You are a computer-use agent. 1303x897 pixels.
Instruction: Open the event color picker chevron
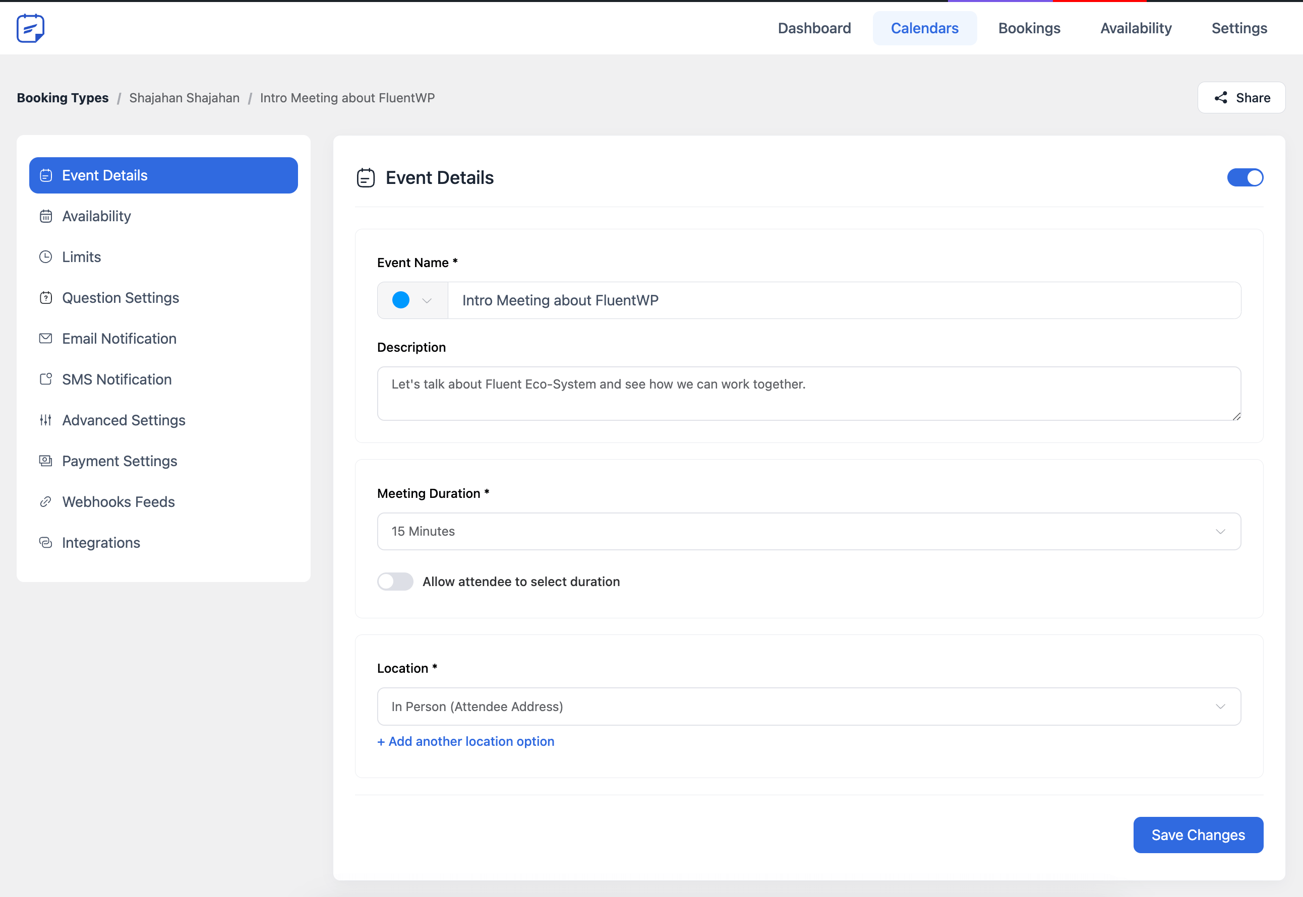[x=427, y=301]
